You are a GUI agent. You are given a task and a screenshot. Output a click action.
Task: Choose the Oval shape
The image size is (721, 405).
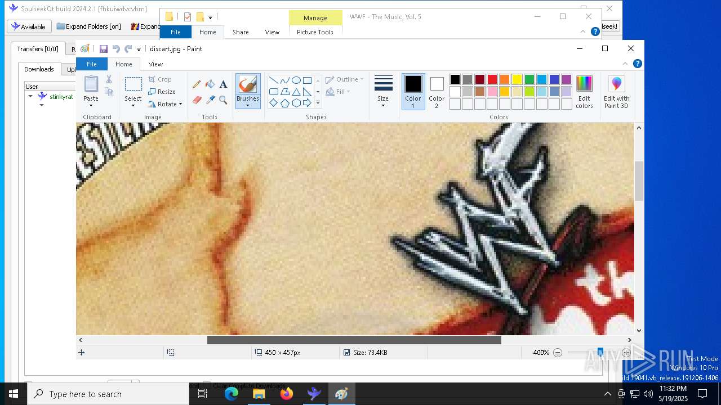(296, 80)
